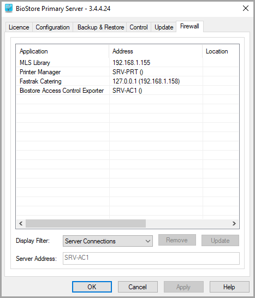The width and height of the screenshot is (255, 298).
Task: Switch to the Licence tab
Action: tap(19, 27)
